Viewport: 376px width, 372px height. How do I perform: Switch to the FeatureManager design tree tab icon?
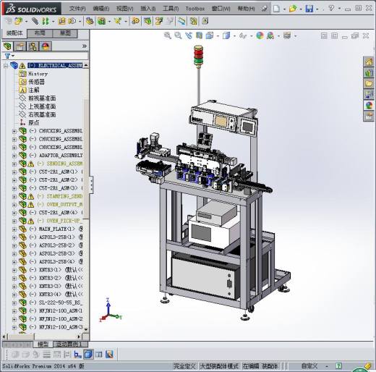(7, 46)
